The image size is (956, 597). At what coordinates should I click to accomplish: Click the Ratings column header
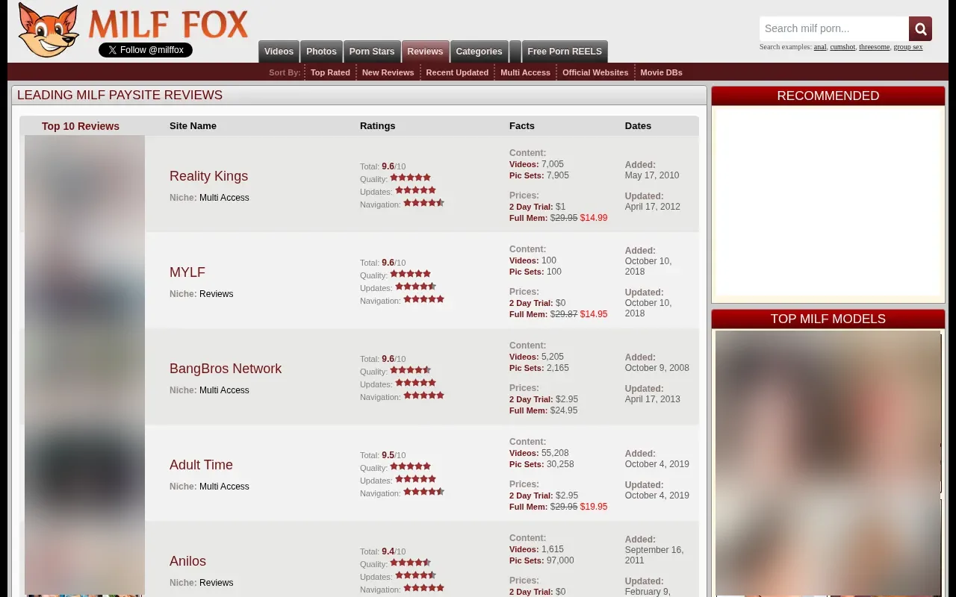coord(378,126)
